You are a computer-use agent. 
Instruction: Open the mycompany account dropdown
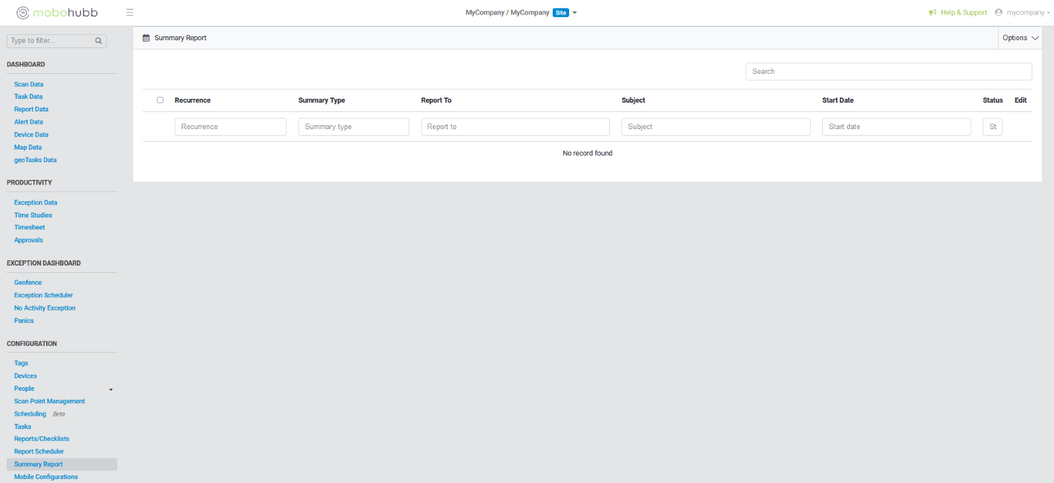point(1028,13)
